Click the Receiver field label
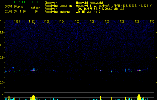The image size is (157, 100). pos(51,9)
